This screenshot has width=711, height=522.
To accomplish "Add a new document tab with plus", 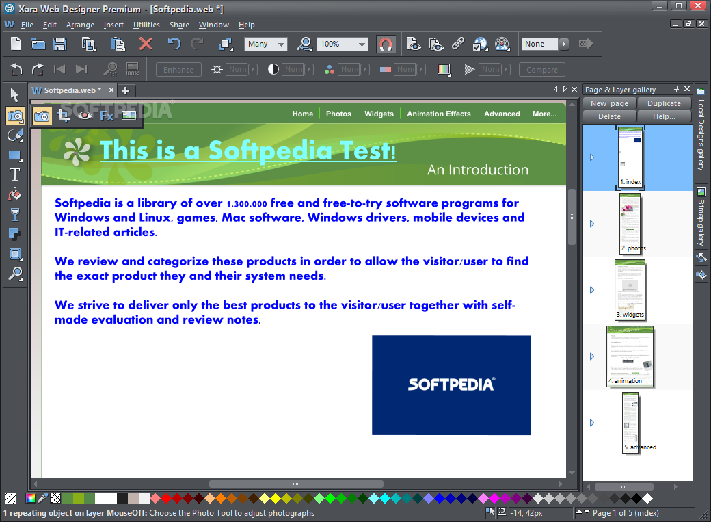I will tap(126, 90).
